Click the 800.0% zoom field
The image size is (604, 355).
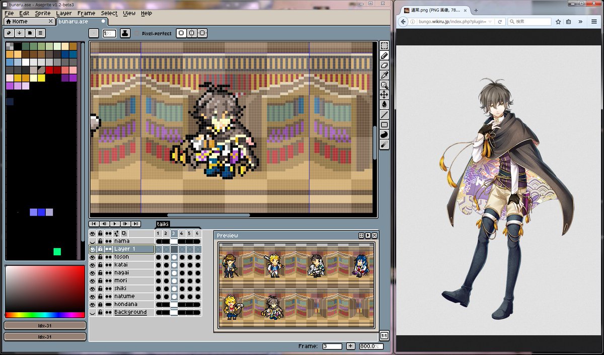(370, 346)
